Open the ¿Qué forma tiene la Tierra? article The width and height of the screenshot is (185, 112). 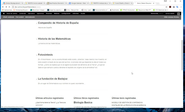tap(51, 104)
